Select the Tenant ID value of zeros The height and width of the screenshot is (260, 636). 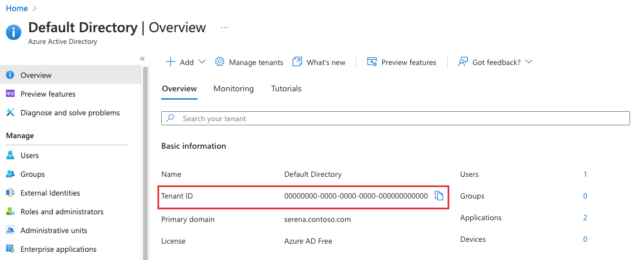click(x=356, y=196)
